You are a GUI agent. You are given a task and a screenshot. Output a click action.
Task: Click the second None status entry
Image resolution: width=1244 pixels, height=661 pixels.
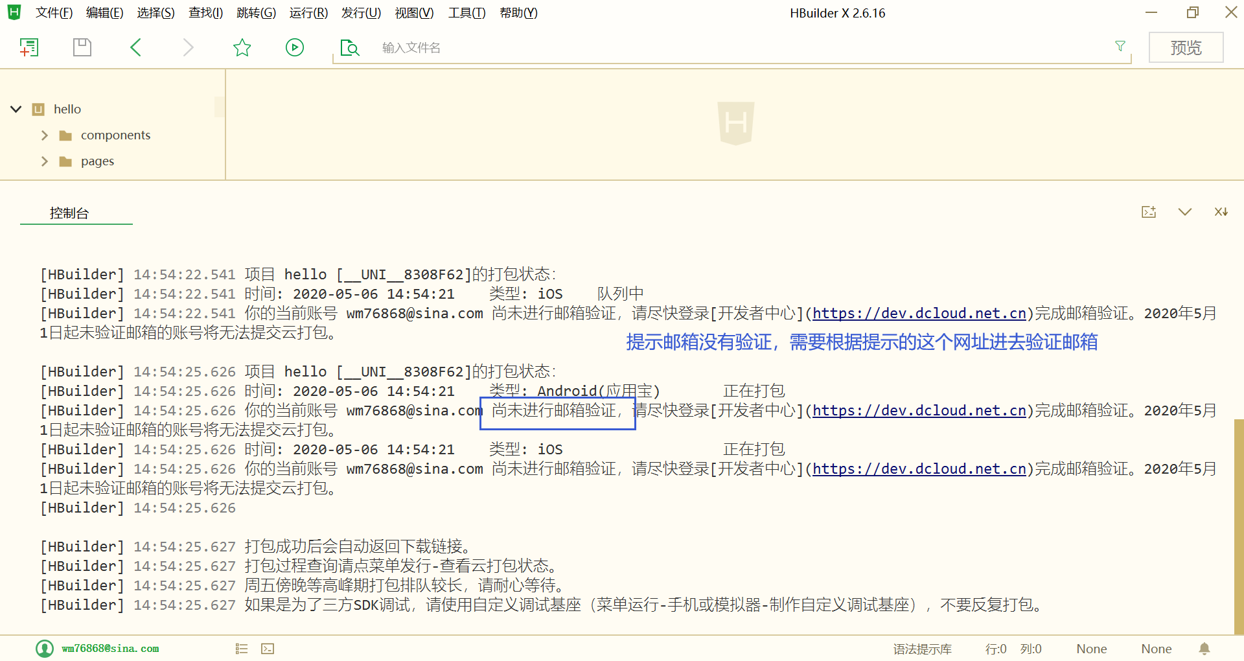point(1157,649)
